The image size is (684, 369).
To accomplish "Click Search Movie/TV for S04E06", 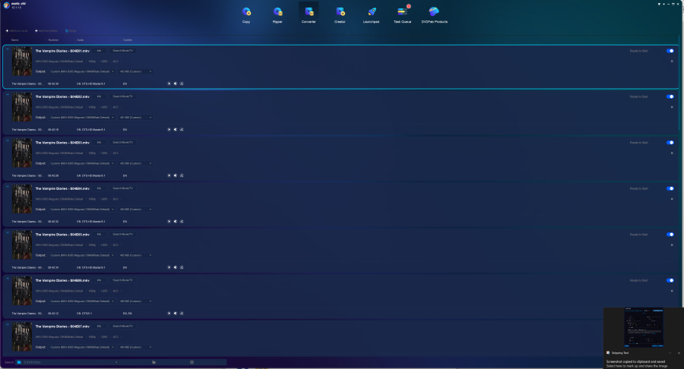I will 122,281.
